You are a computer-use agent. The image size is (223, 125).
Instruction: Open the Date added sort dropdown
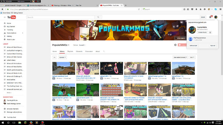pos(180,57)
